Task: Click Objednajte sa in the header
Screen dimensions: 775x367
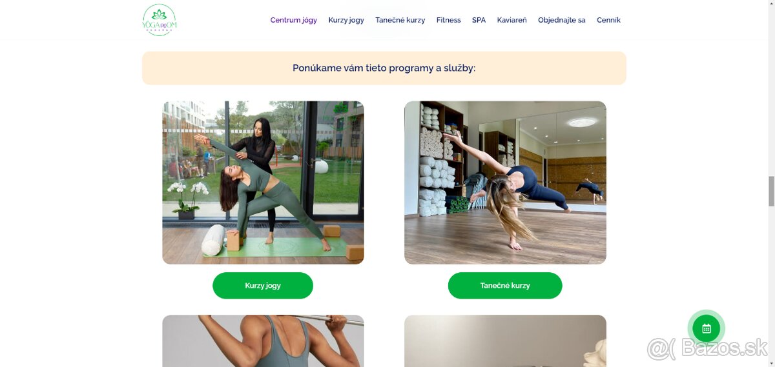Action: pos(562,20)
